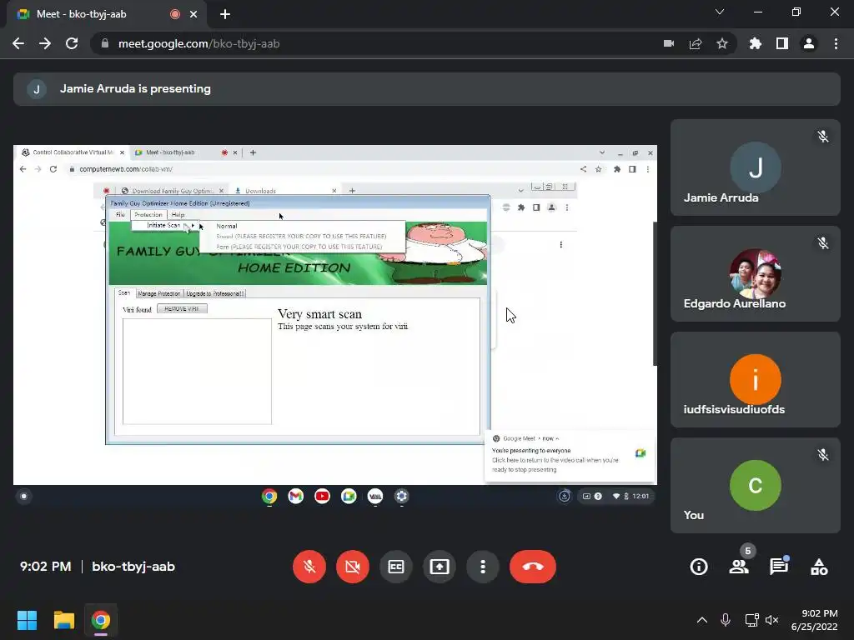Bookmark this tab star icon
Viewport: 854px width, 640px height.
(722, 43)
